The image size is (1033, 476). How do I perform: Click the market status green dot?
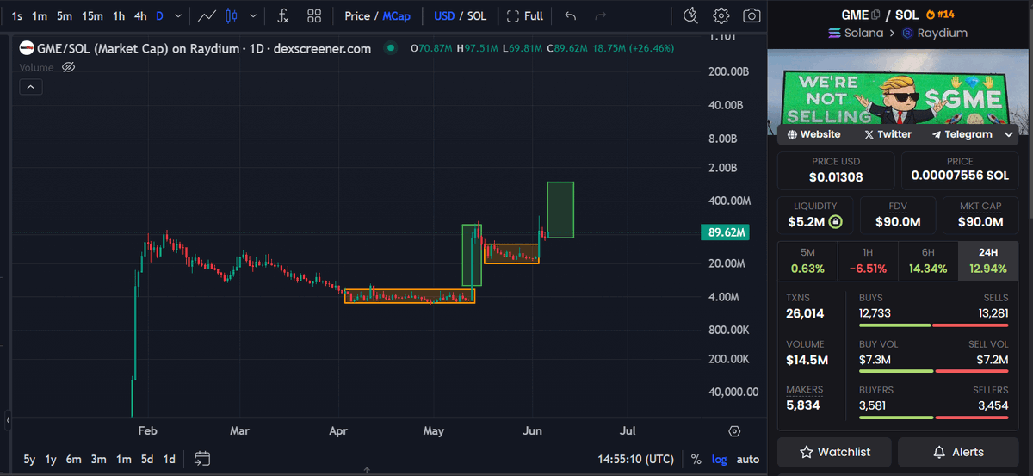(392, 48)
